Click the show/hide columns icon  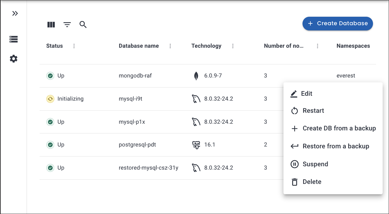click(51, 25)
